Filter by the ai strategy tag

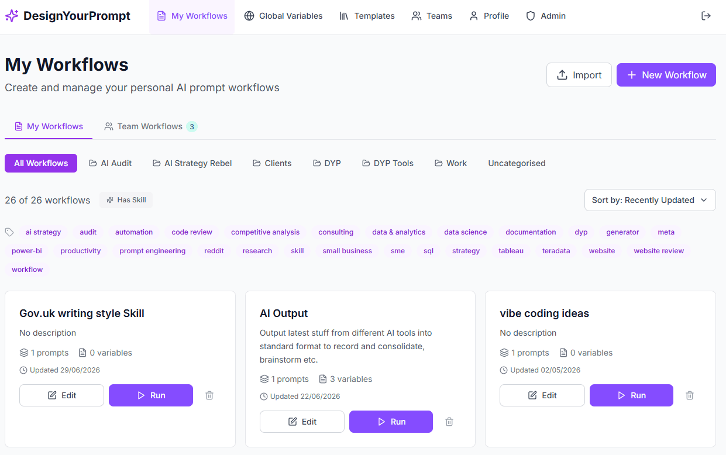coord(43,232)
